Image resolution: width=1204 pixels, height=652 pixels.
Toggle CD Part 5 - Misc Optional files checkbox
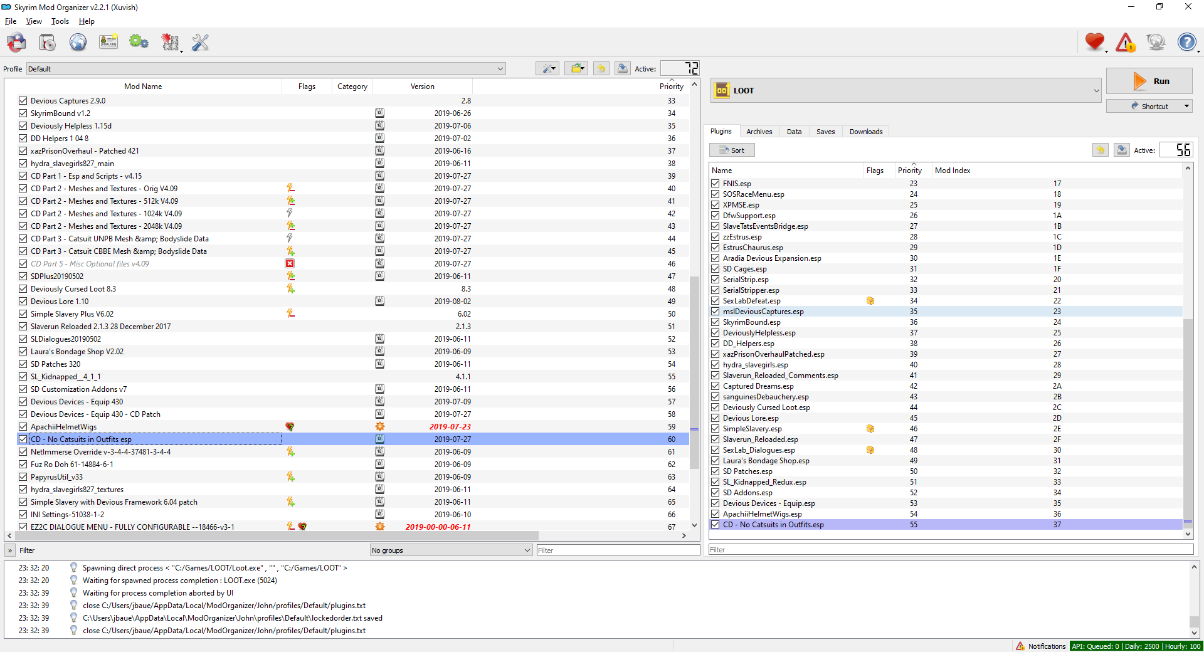[23, 263]
